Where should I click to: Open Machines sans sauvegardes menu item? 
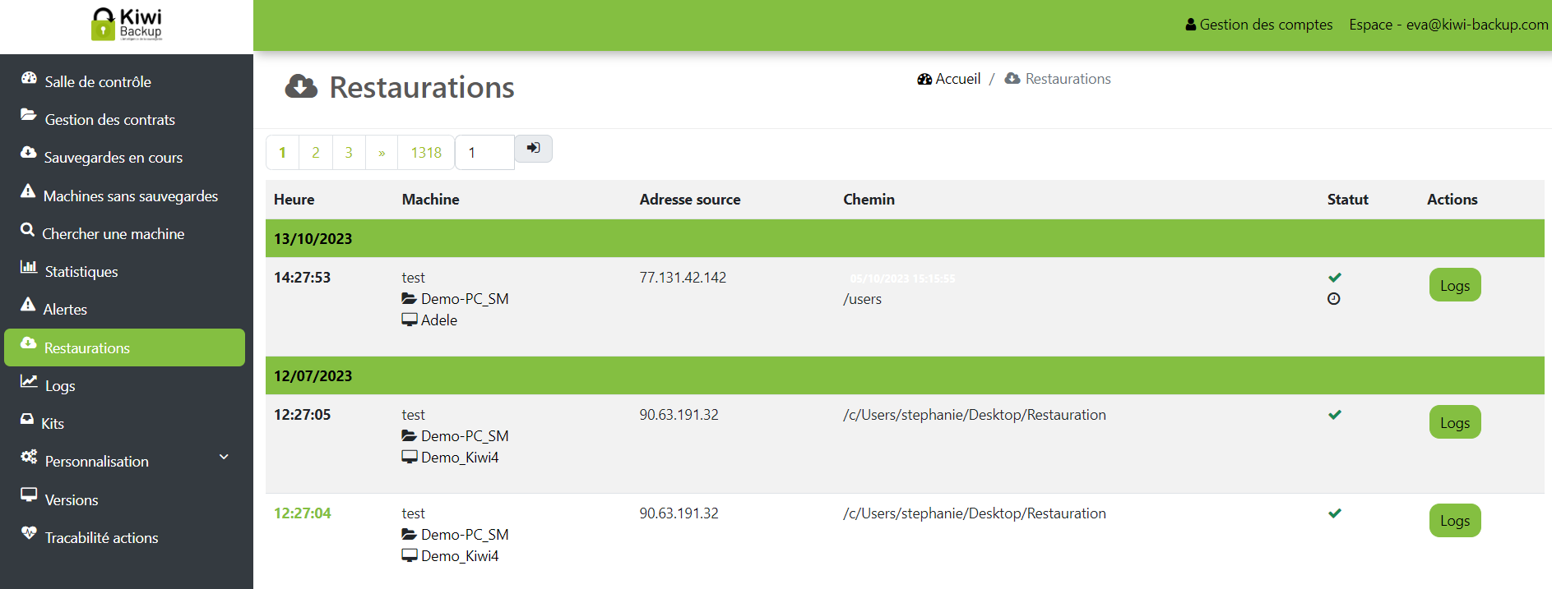125,196
